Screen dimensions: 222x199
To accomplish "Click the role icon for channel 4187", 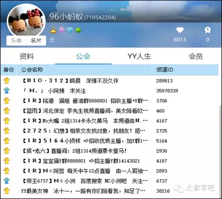I will [6, 161].
